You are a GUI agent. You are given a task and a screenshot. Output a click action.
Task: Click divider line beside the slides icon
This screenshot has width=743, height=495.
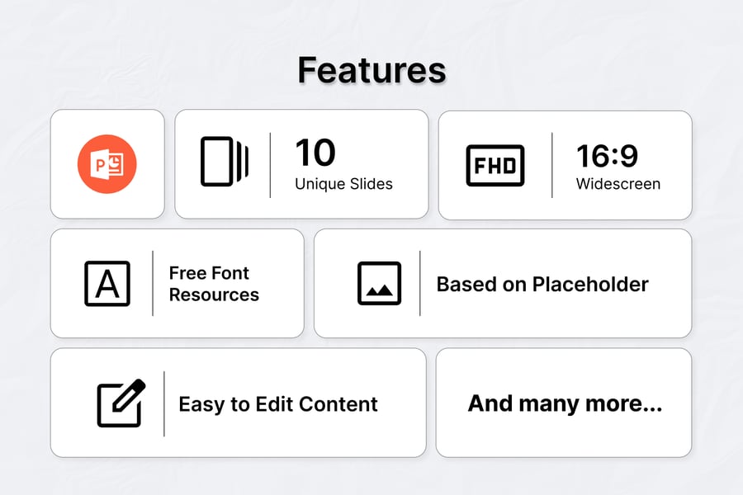point(270,165)
